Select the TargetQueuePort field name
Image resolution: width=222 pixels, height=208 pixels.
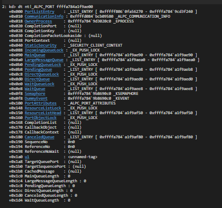click(42, 162)
